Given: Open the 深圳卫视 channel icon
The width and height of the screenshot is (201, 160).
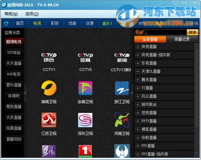Looking at the screenshot, I should [x=85, y=120].
